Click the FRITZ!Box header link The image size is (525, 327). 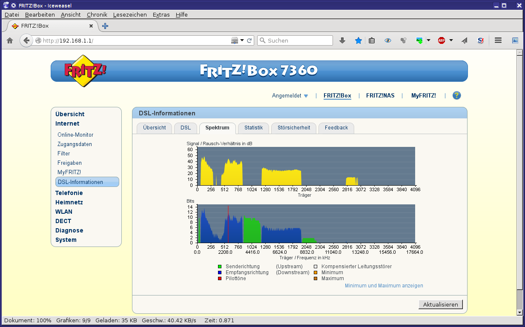coord(337,96)
